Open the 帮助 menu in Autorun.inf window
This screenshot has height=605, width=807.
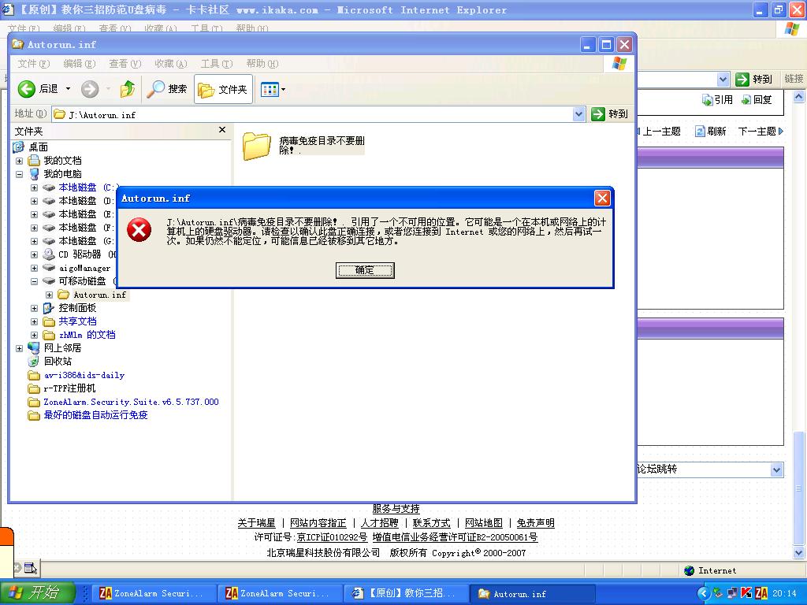262,63
